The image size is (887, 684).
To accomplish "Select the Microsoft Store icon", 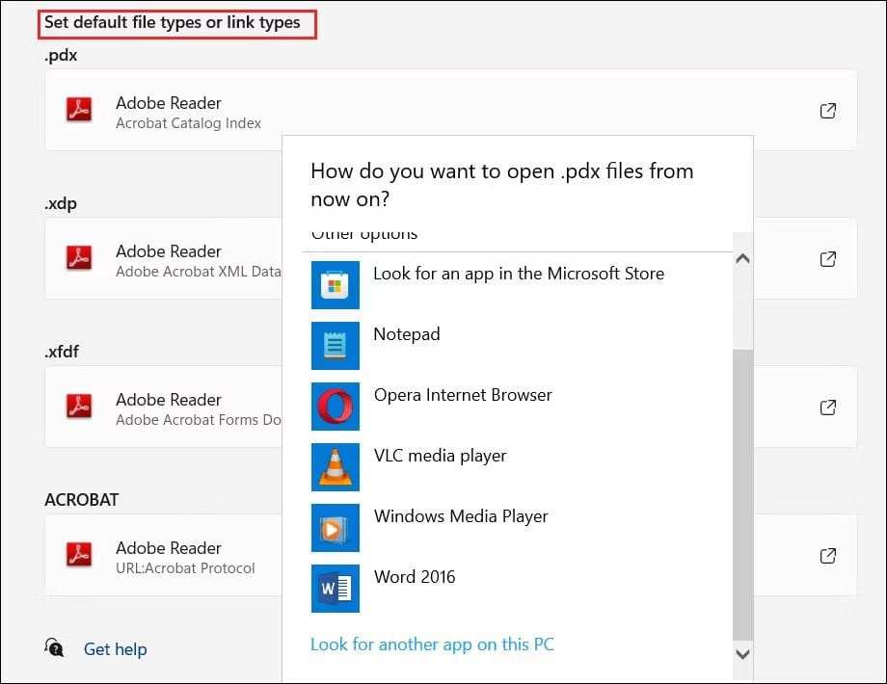I will click(335, 284).
